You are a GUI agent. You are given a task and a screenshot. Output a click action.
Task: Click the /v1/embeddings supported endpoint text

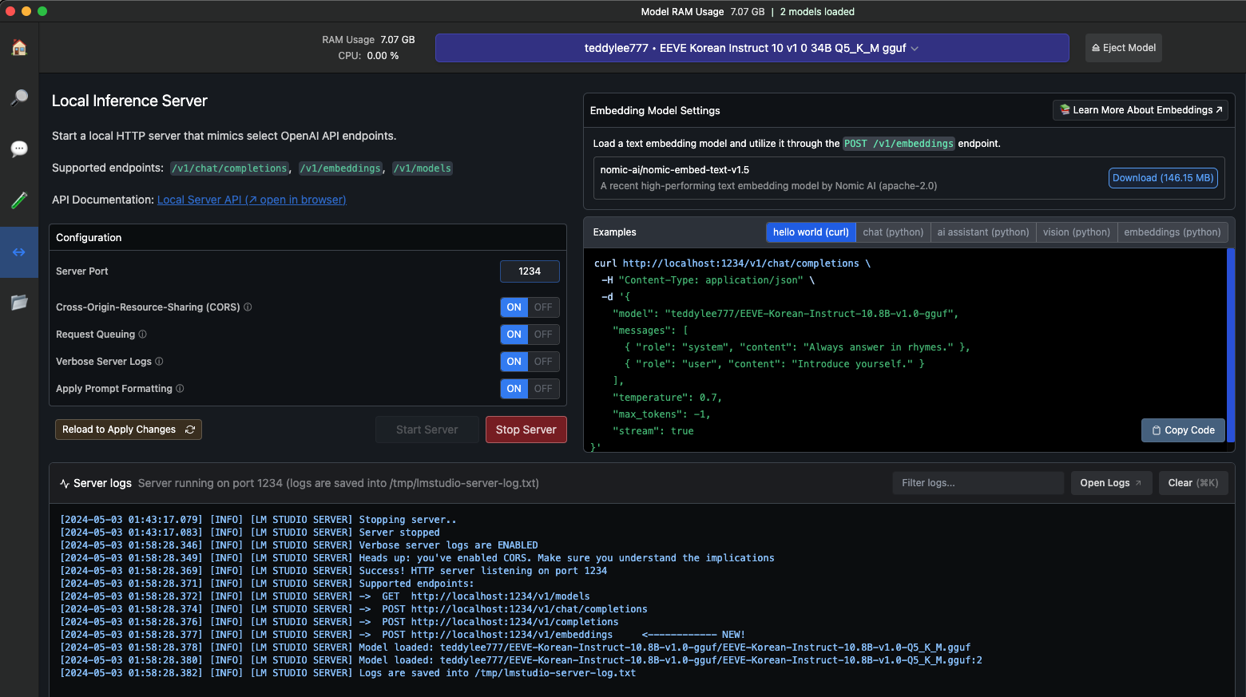[341, 168]
